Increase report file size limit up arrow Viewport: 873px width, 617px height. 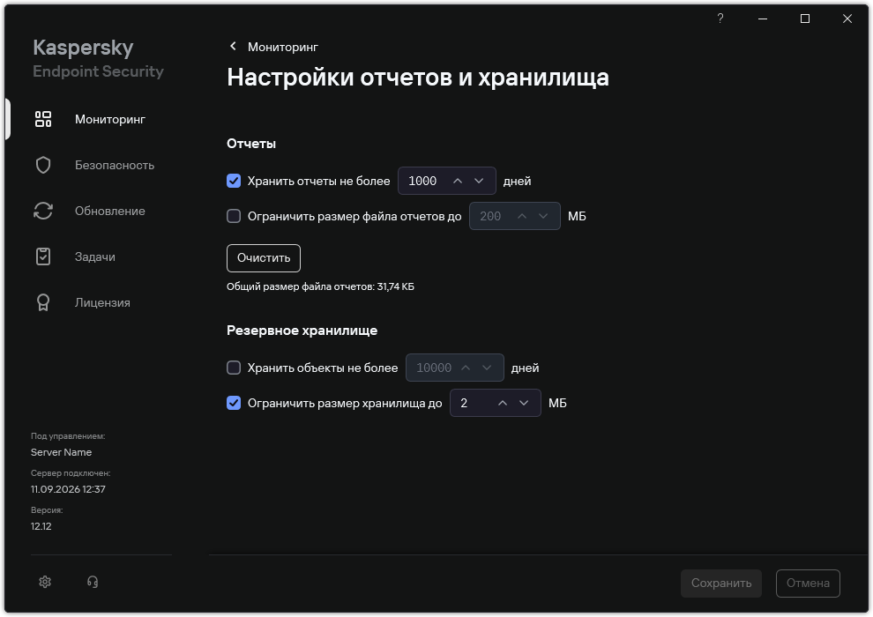[x=522, y=216]
